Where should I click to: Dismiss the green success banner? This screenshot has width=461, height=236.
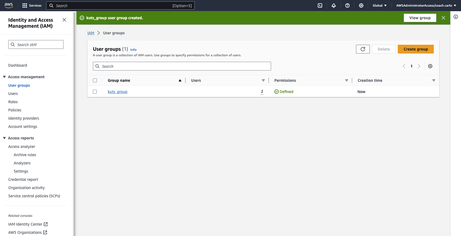click(x=443, y=18)
